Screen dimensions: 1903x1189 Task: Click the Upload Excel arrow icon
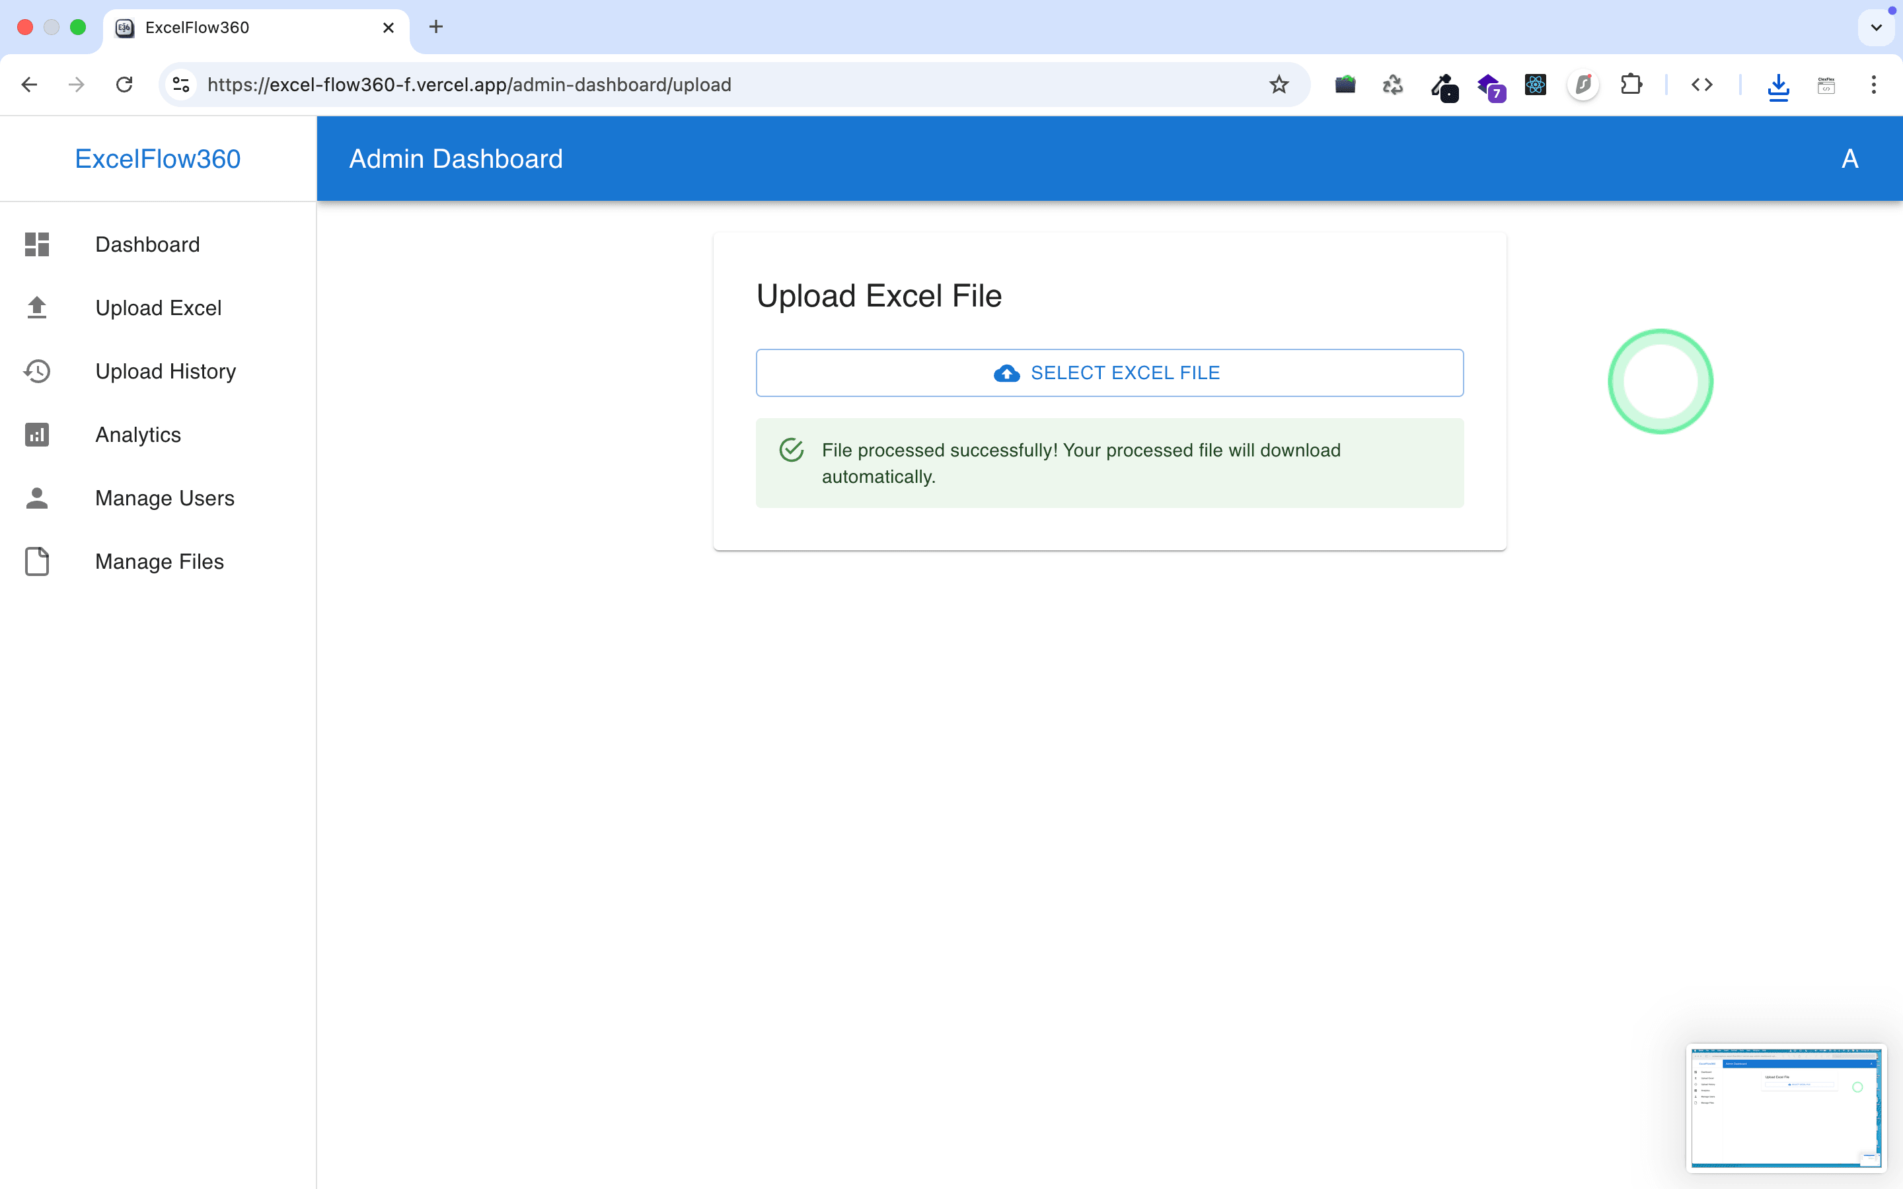click(37, 307)
